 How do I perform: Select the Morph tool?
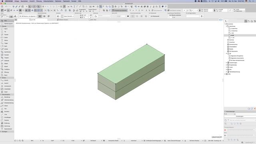[x=7, y=66]
